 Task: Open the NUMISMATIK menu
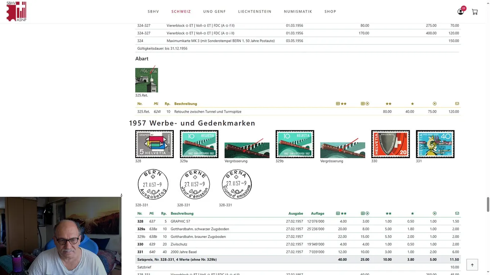pos(298,11)
